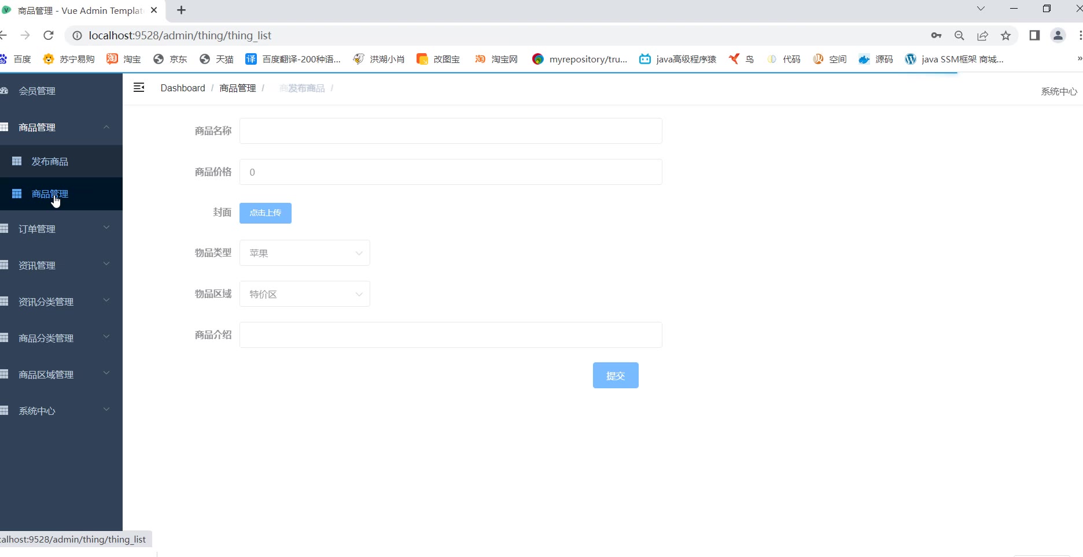1083x557 pixels.
Task: Expand the 资讯管理 sidebar menu
Action: [61, 265]
